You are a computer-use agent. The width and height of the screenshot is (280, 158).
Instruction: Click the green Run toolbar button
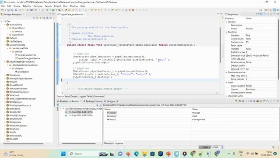[x=53, y=10]
